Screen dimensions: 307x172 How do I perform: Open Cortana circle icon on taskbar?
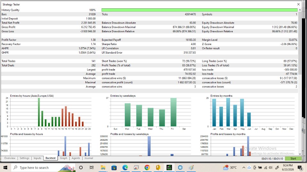pyautogui.click(x=81, y=168)
